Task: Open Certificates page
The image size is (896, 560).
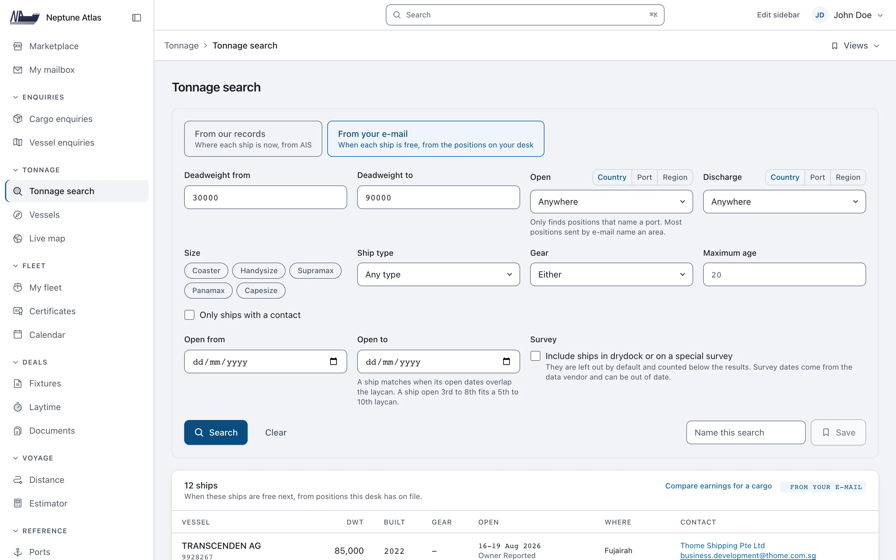Action: 77,311
